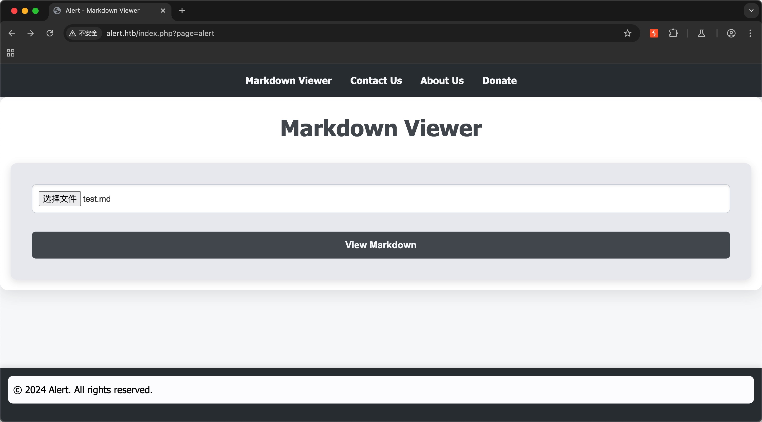The width and height of the screenshot is (762, 422).
Task: Go to the Contact Us page
Action: [x=376, y=81]
